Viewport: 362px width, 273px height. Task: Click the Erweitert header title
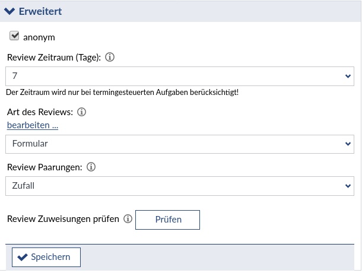click(40, 11)
